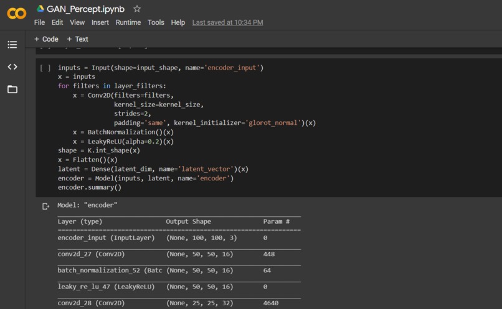The image size is (502, 309).
Task: Click the 'encoder_input' string in code
Action: click(232, 68)
